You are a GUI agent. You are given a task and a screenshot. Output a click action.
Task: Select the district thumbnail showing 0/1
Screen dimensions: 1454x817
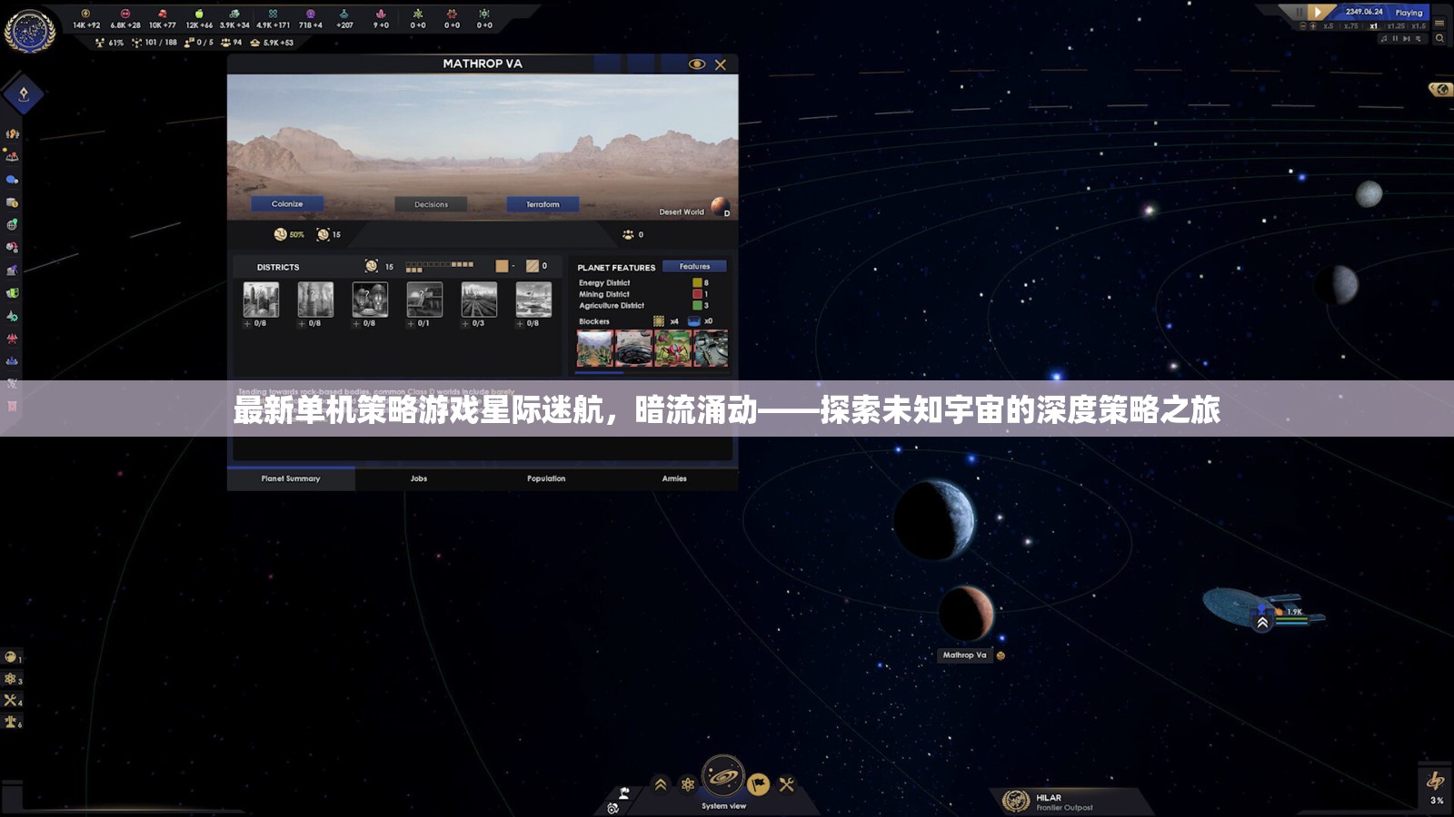424,300
